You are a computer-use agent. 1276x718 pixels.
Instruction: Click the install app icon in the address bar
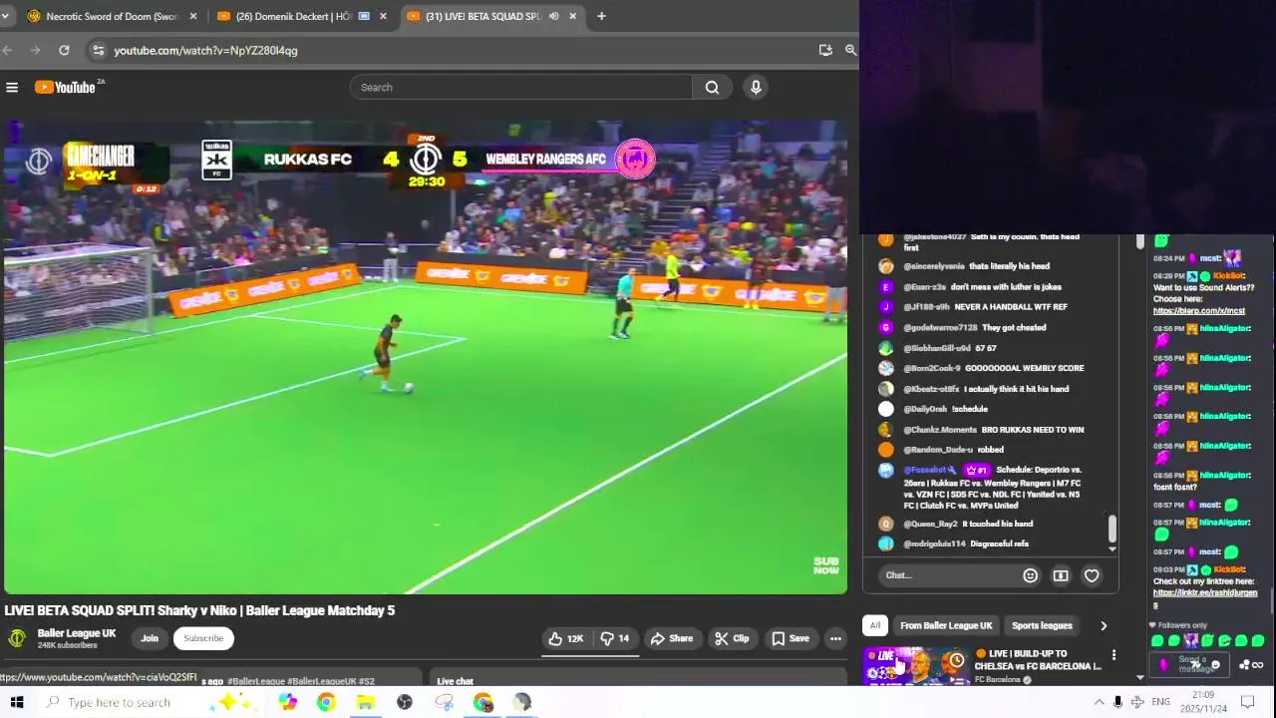click(x=825, y=50)
